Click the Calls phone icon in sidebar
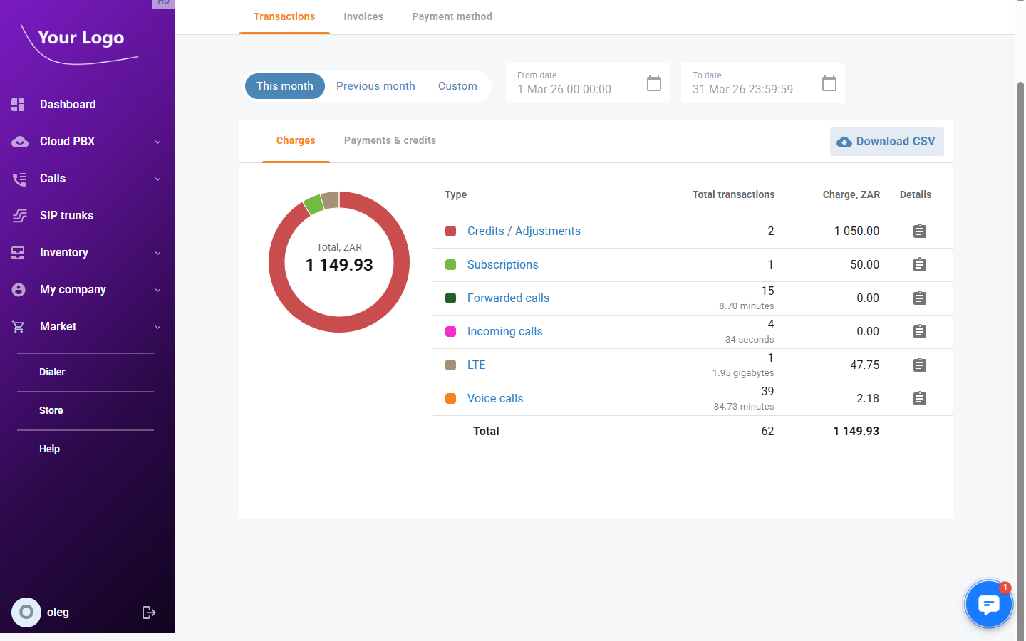The height and width of the screenshot is (641, 1026). (x=18, y=178)
